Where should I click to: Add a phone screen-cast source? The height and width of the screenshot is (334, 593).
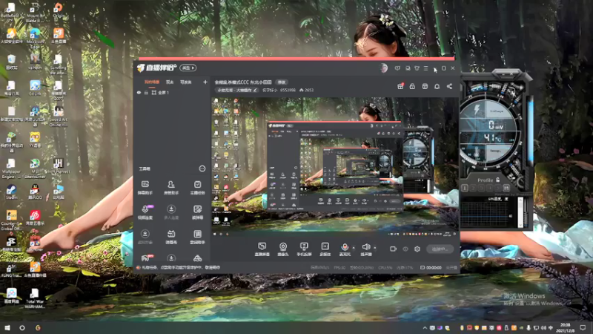click(304, 249)
